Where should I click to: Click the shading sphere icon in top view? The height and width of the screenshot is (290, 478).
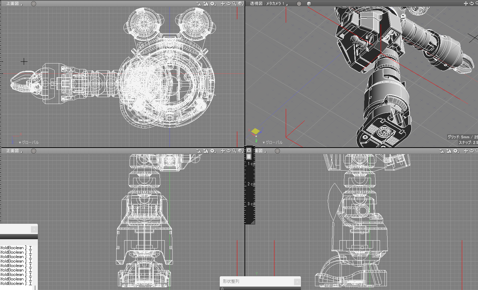(x=240, y=3)
